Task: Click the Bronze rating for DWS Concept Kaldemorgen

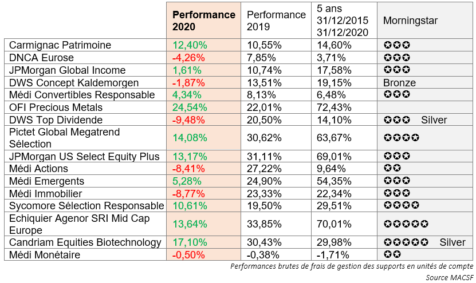Action: 399,83
